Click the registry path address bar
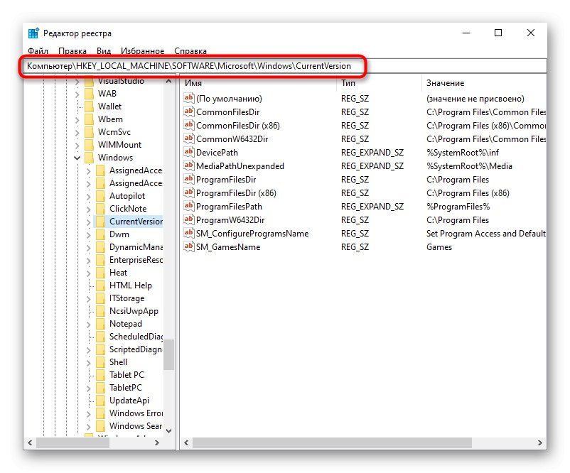570x473 pixels. tap(286, 66)
